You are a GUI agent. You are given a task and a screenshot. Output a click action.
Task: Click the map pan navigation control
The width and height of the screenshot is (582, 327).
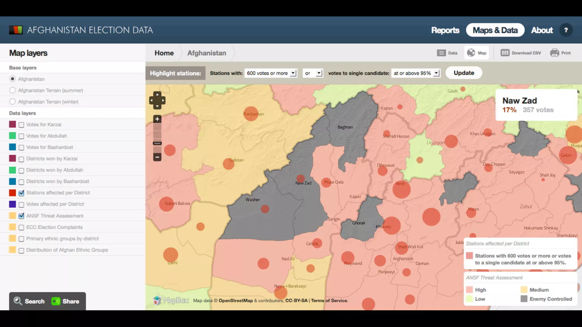click(x=157, y=100)
